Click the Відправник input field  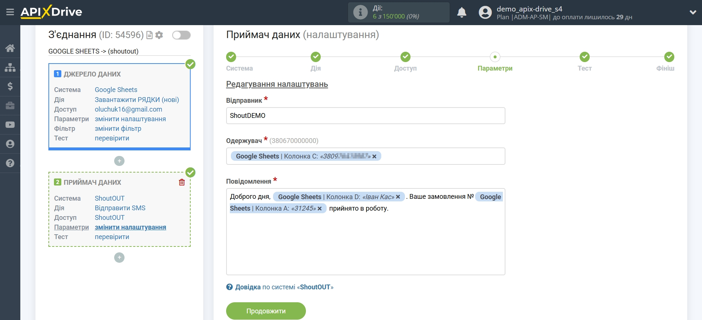[365, 116]
